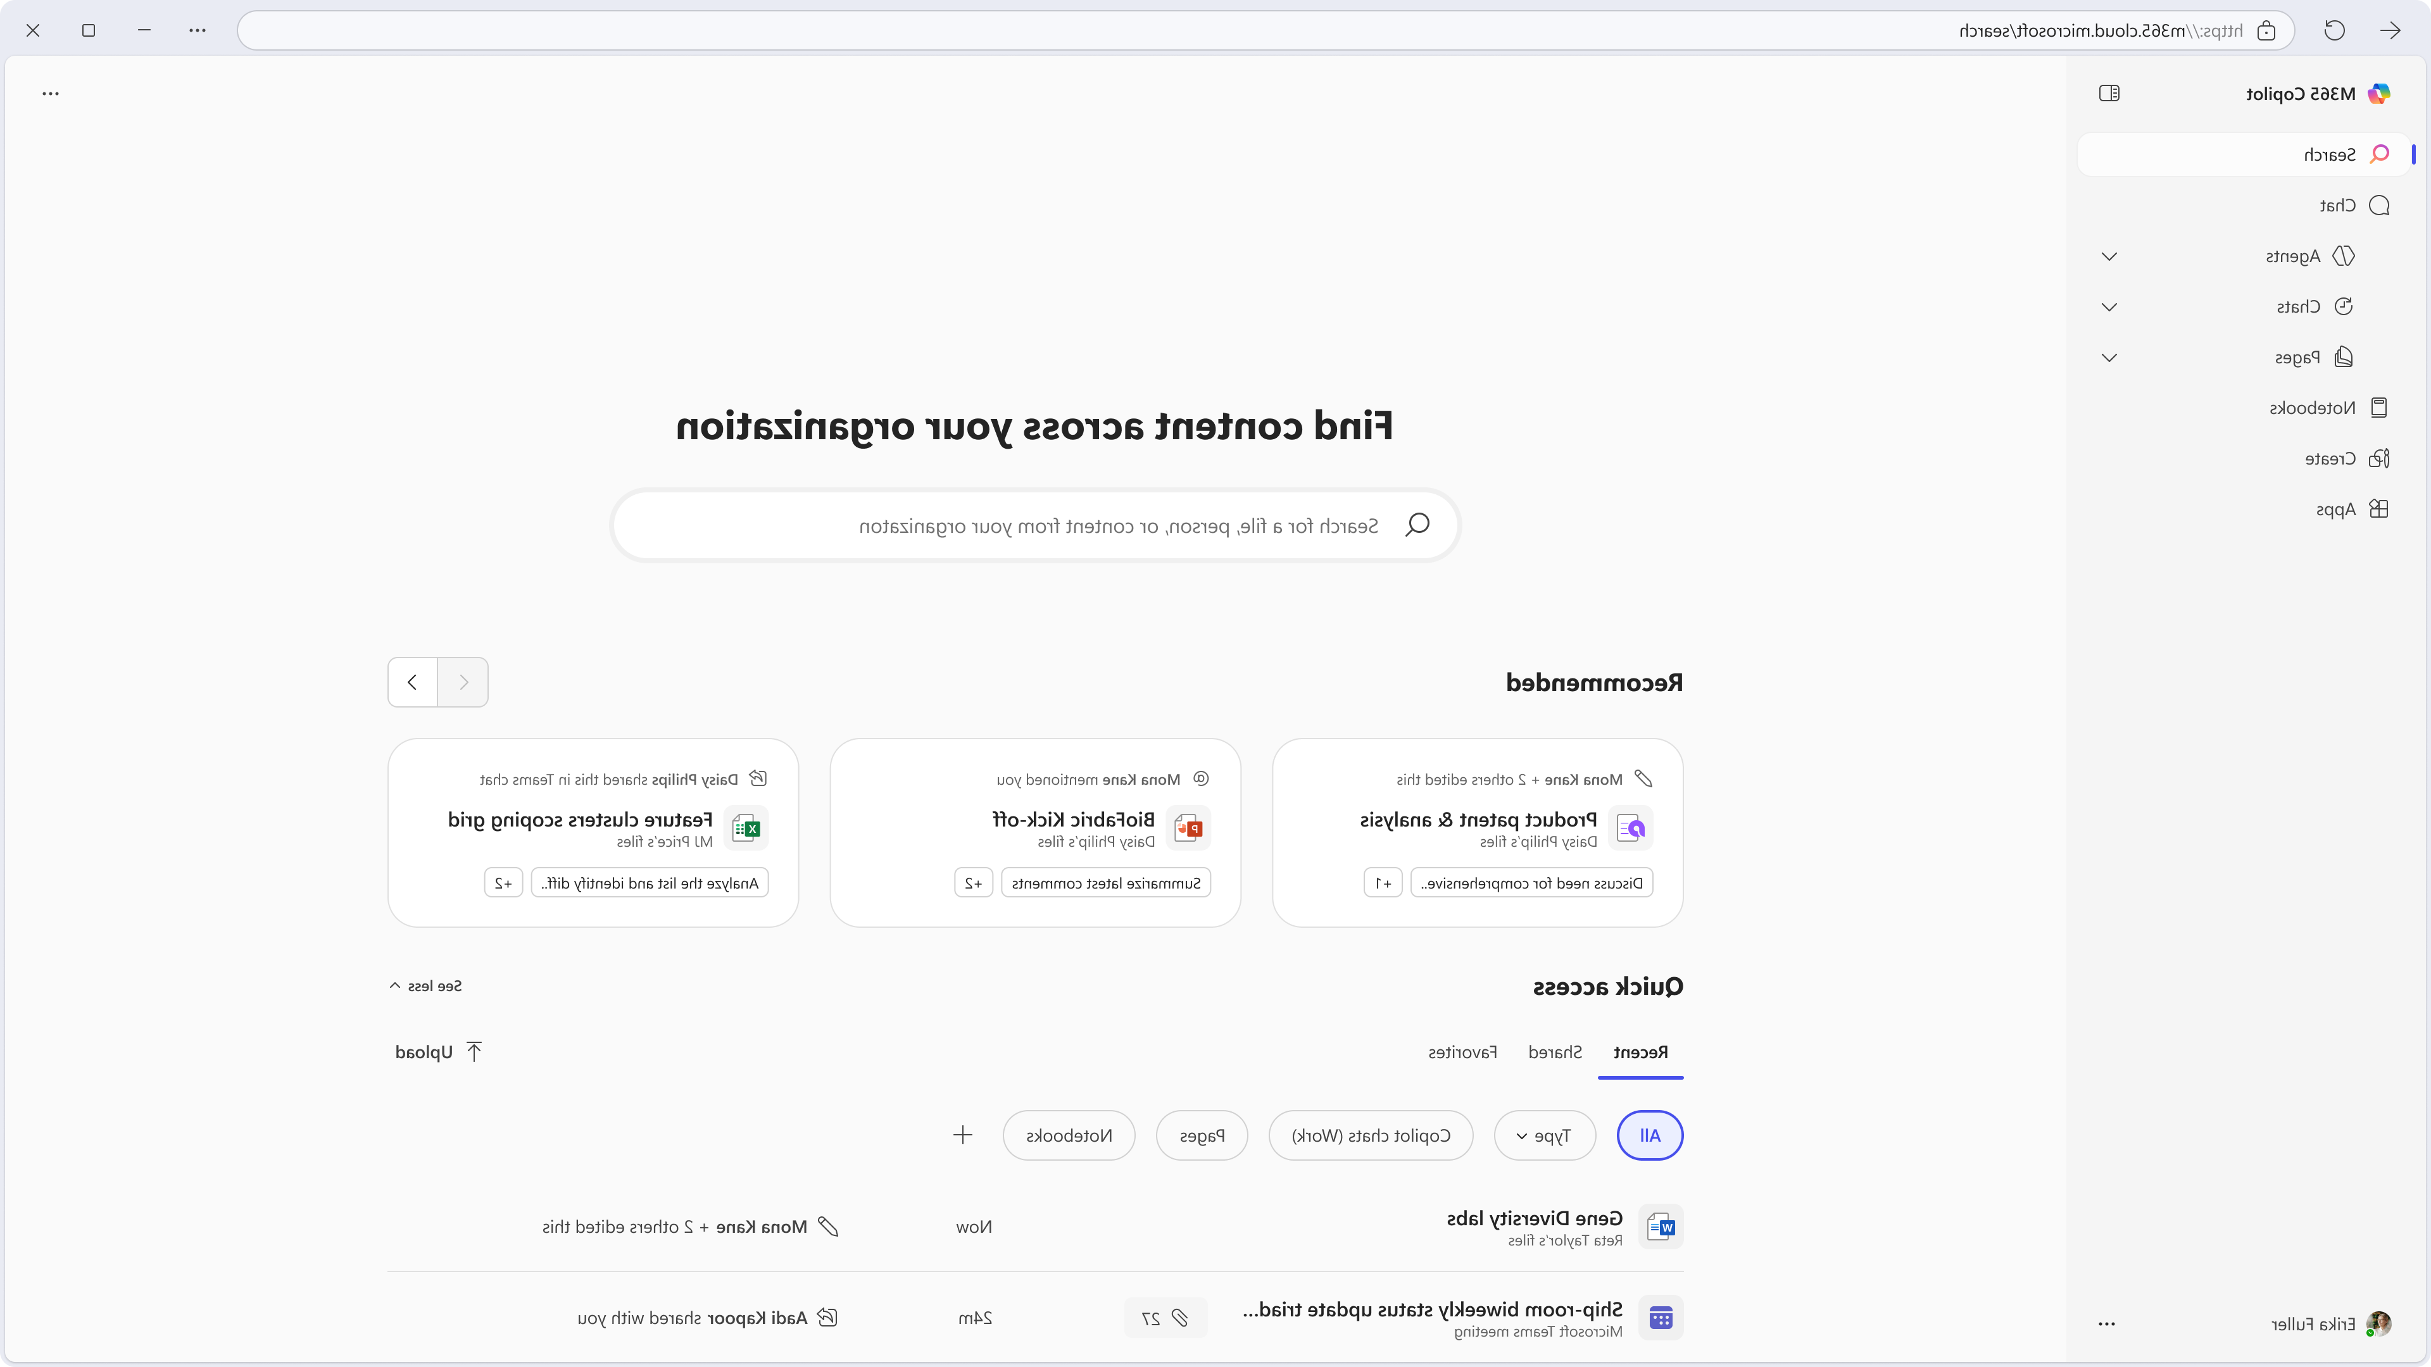The height and width of the screenshot is (1367, 2431).
Task: Open the Apps grid icon
Action: (x=2378, y=509)
